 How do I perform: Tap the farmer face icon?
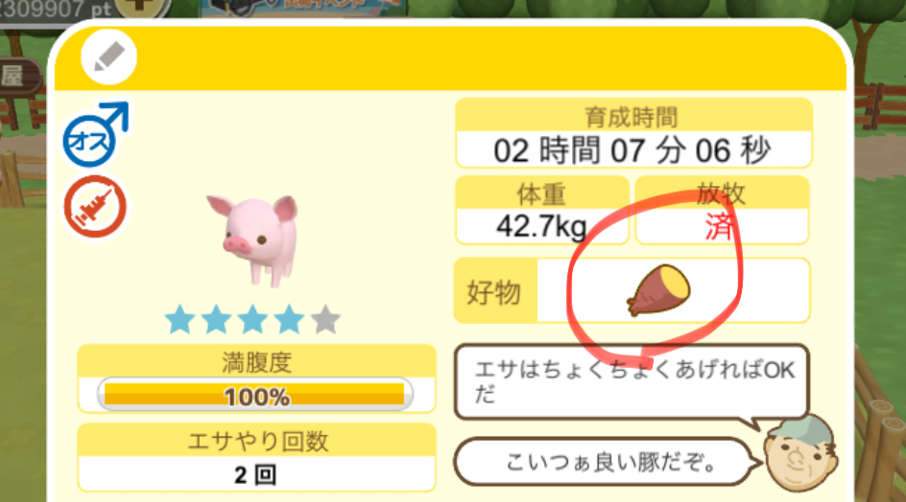(800, 454)
